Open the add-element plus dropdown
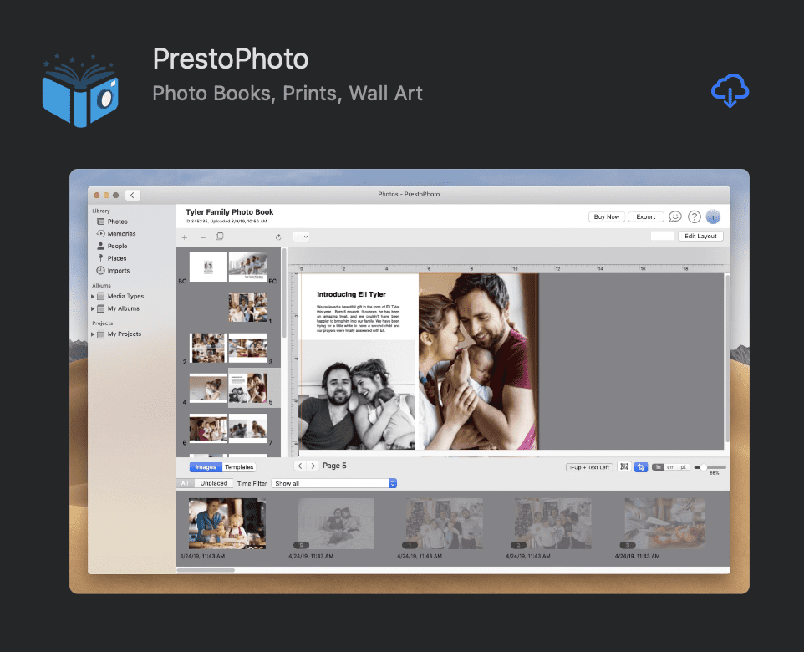Image resolution: width=804 pixels, height=652 pixels. pyautogui.click(x=301, y=237)
